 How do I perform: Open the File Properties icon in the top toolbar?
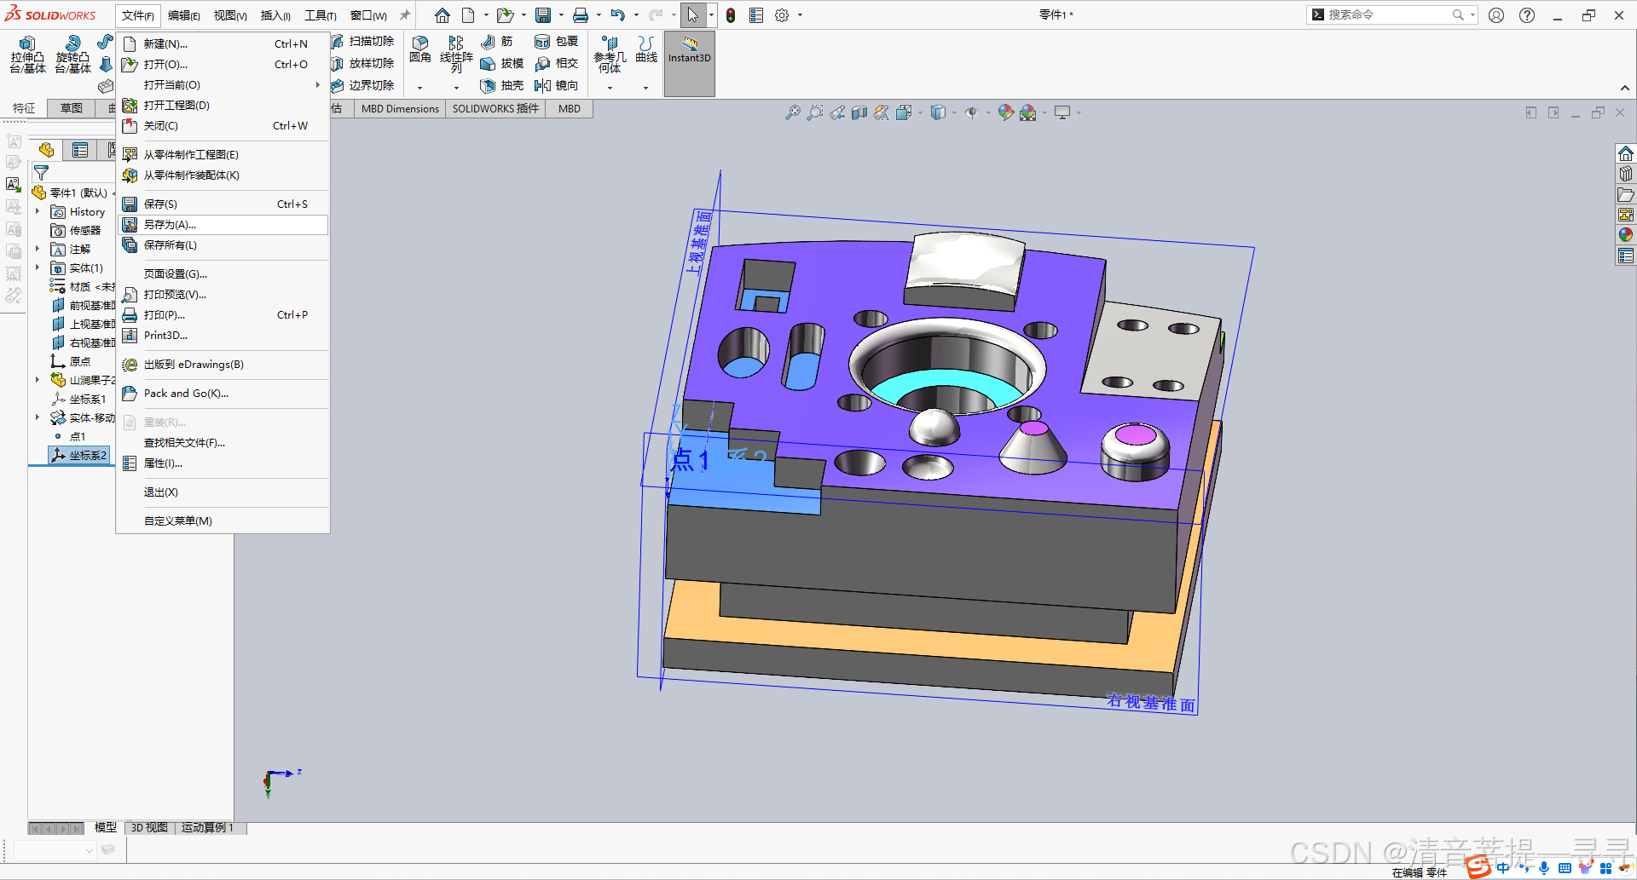point(756,15)
